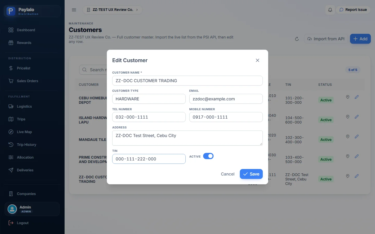The image size is (375, 234).
Task: Click the TIN input field
Action: [149, 159]
